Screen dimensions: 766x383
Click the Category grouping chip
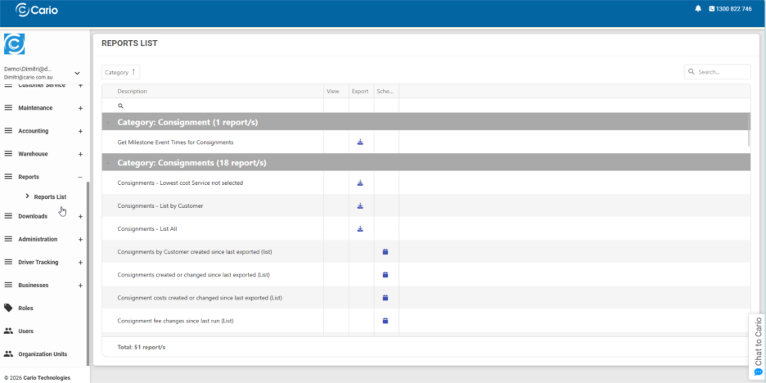point(121,72)
